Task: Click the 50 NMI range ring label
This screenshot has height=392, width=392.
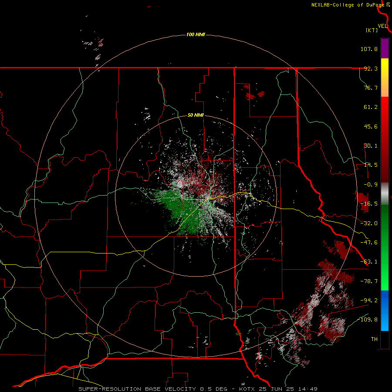Action: (x=196, y=115)
